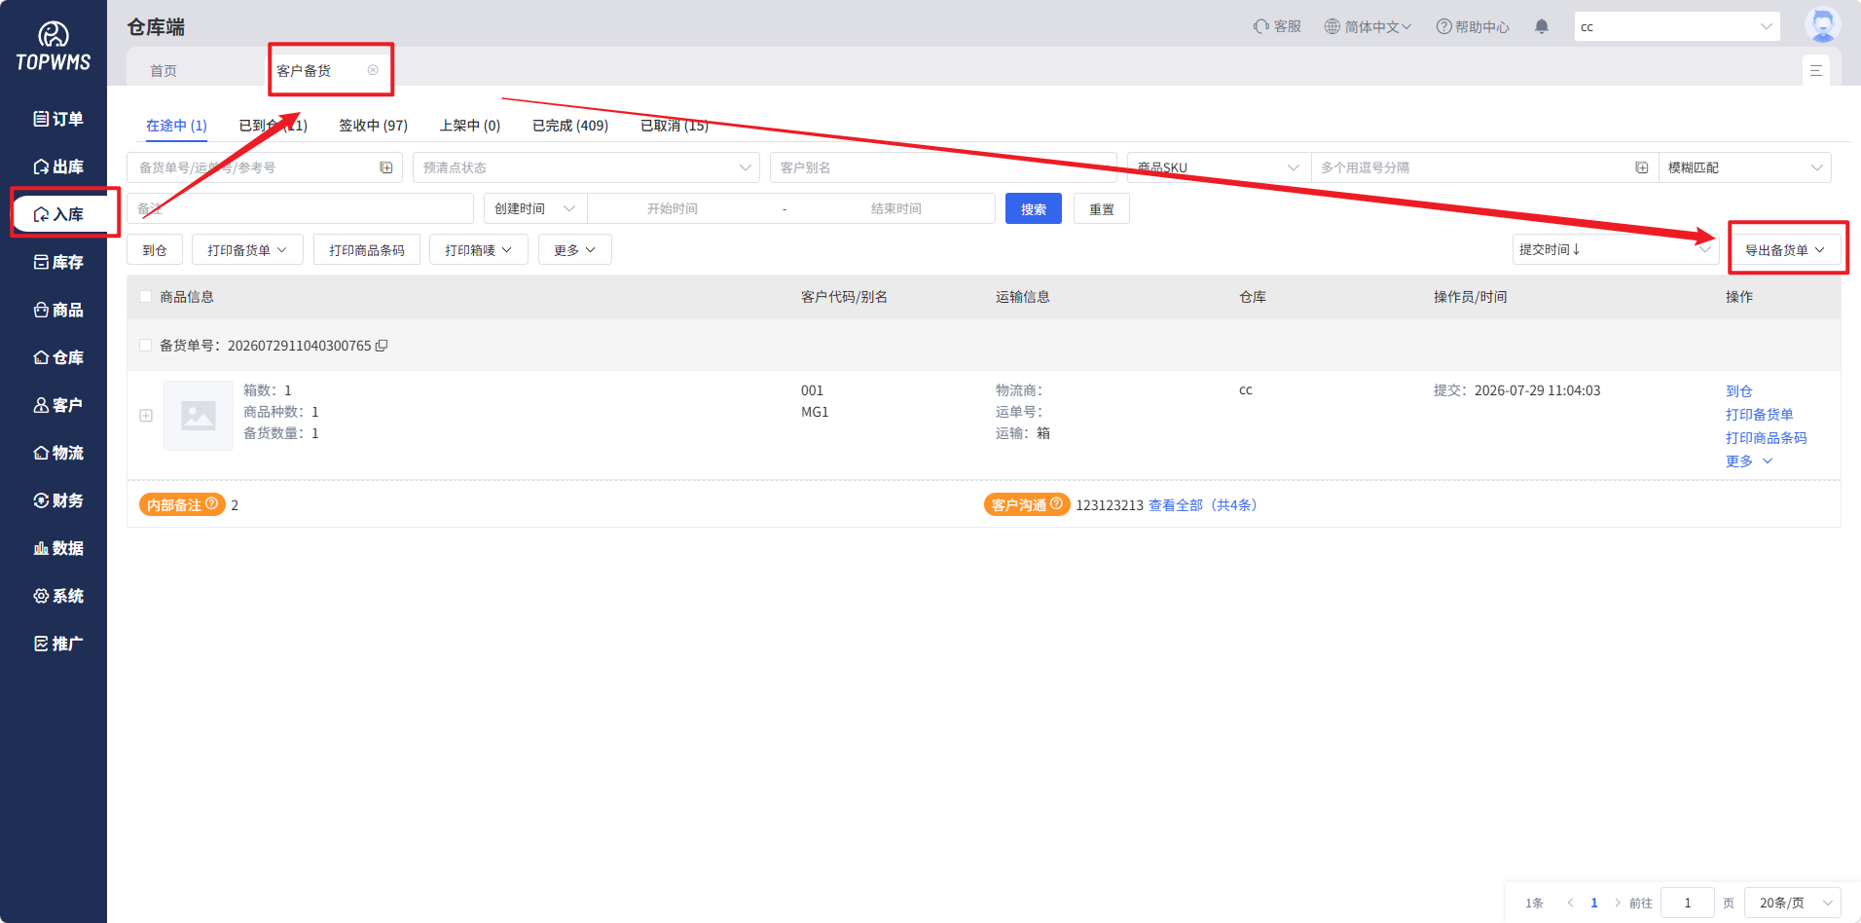This screenshot has width=1861, height=923.
Task: Open the tab list menu icon
Action: pos(1816,71)
